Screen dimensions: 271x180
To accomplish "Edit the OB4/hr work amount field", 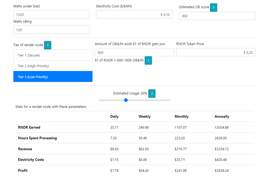I will click(134, 52).
